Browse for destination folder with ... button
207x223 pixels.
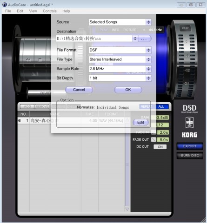144,39
